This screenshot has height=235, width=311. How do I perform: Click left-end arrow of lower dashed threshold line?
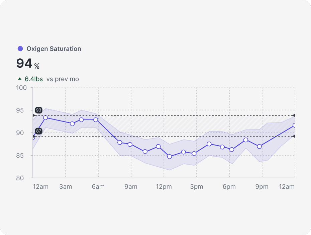(x=34, y=137)
